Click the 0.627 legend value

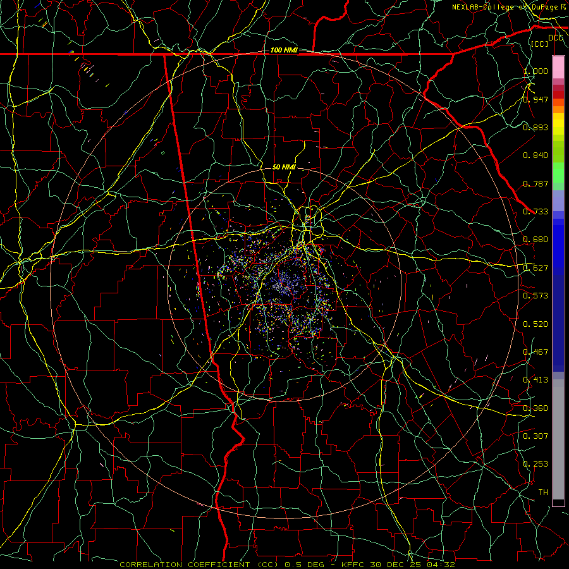pos(535,268)
